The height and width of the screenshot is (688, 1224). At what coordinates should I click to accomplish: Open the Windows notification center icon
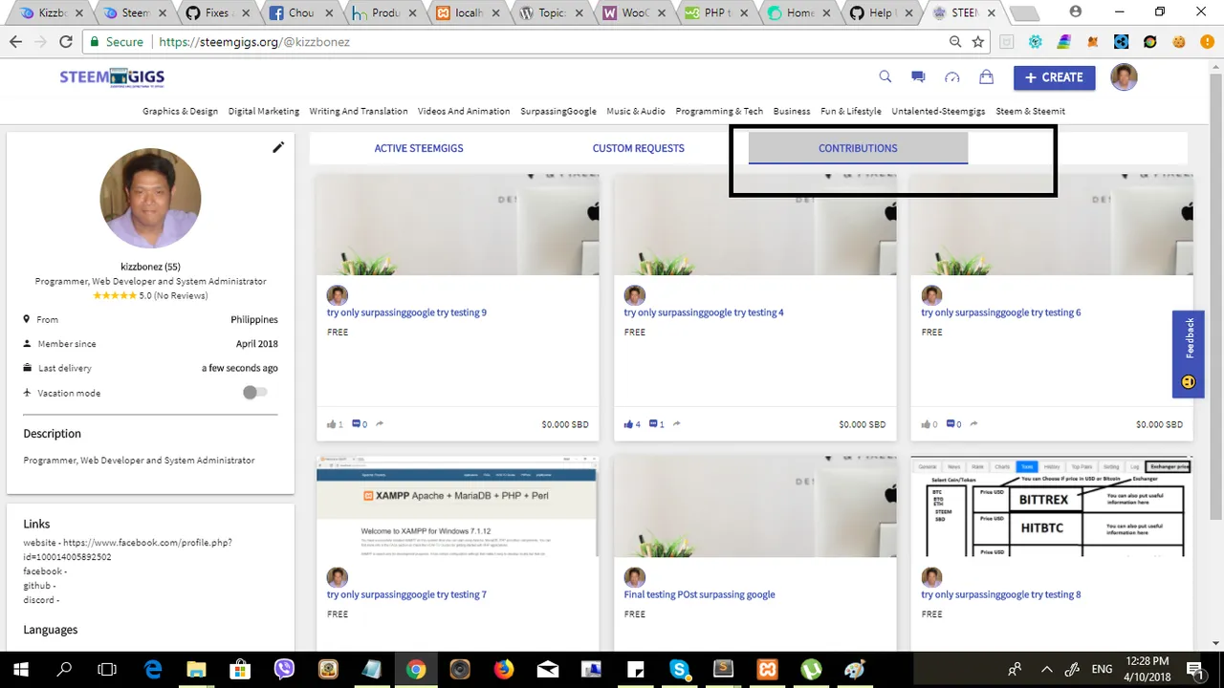click(1194, 669)
